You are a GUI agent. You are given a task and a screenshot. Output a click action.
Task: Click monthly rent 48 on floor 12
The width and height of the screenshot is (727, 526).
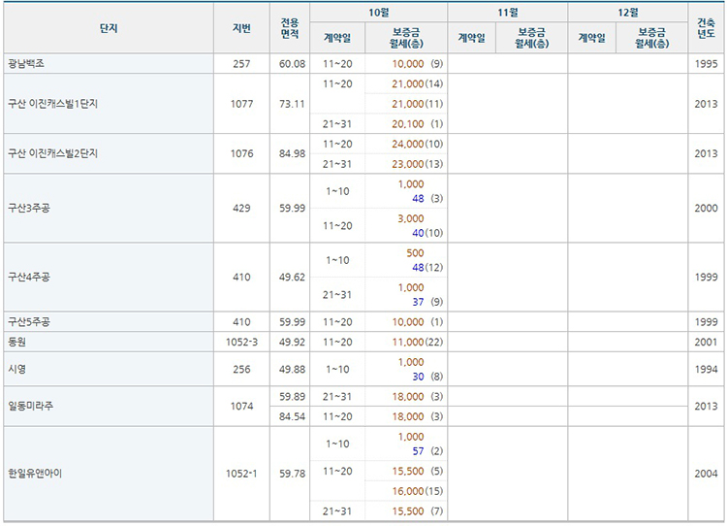pos(418,268)
